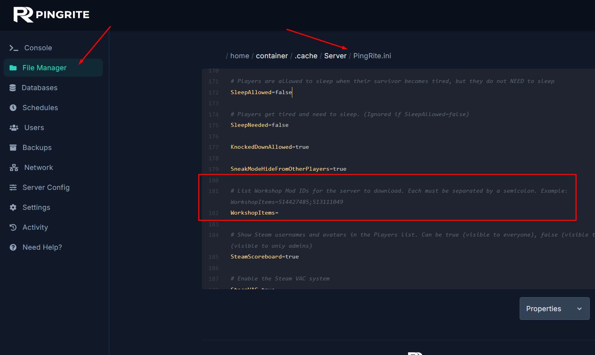Click the chevron arrow beside Properties

[579, 309]
